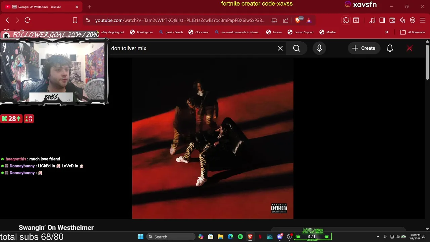Open the Lenovo bookmark
This screenshot has height=242, width=430.
[x=274, y=32]
